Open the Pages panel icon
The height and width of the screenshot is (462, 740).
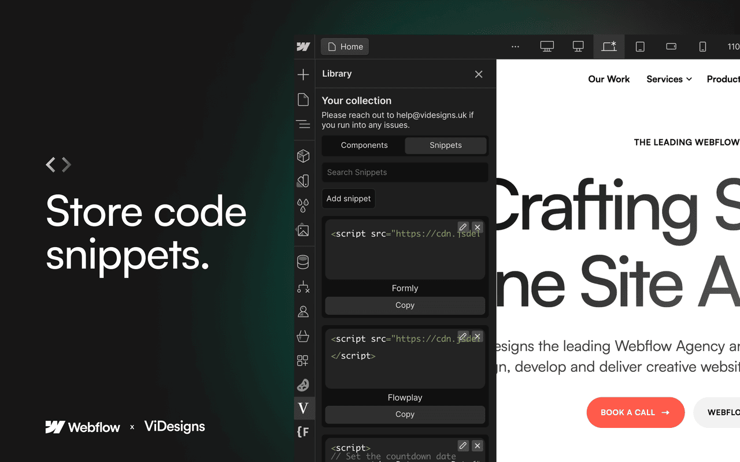[303, 99]
